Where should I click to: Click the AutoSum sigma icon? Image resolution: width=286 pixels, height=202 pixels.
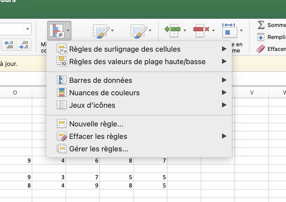click(261, 25)
